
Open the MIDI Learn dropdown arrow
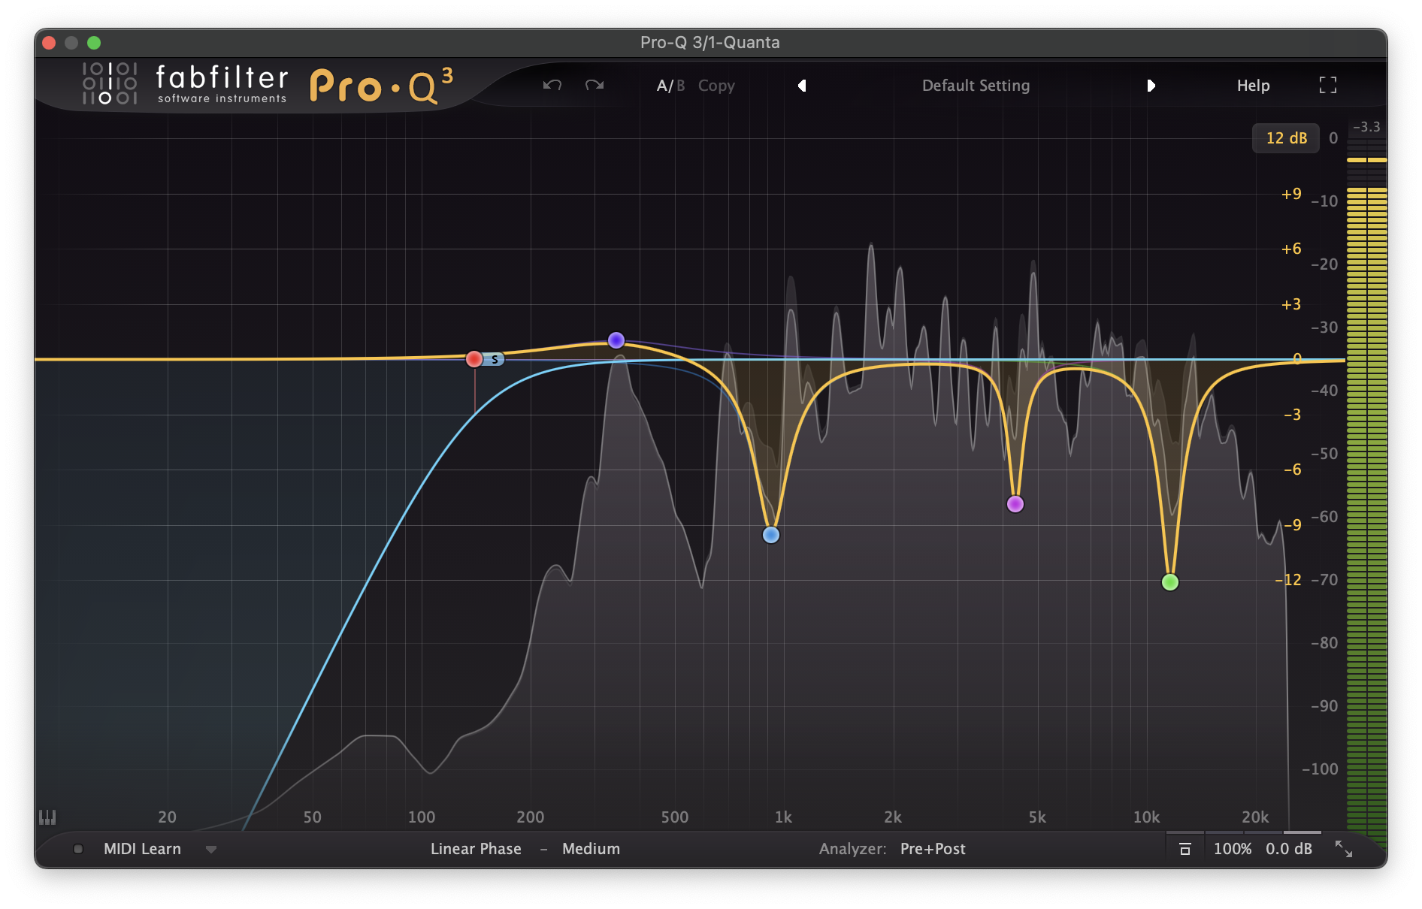[x=211, y=850]
